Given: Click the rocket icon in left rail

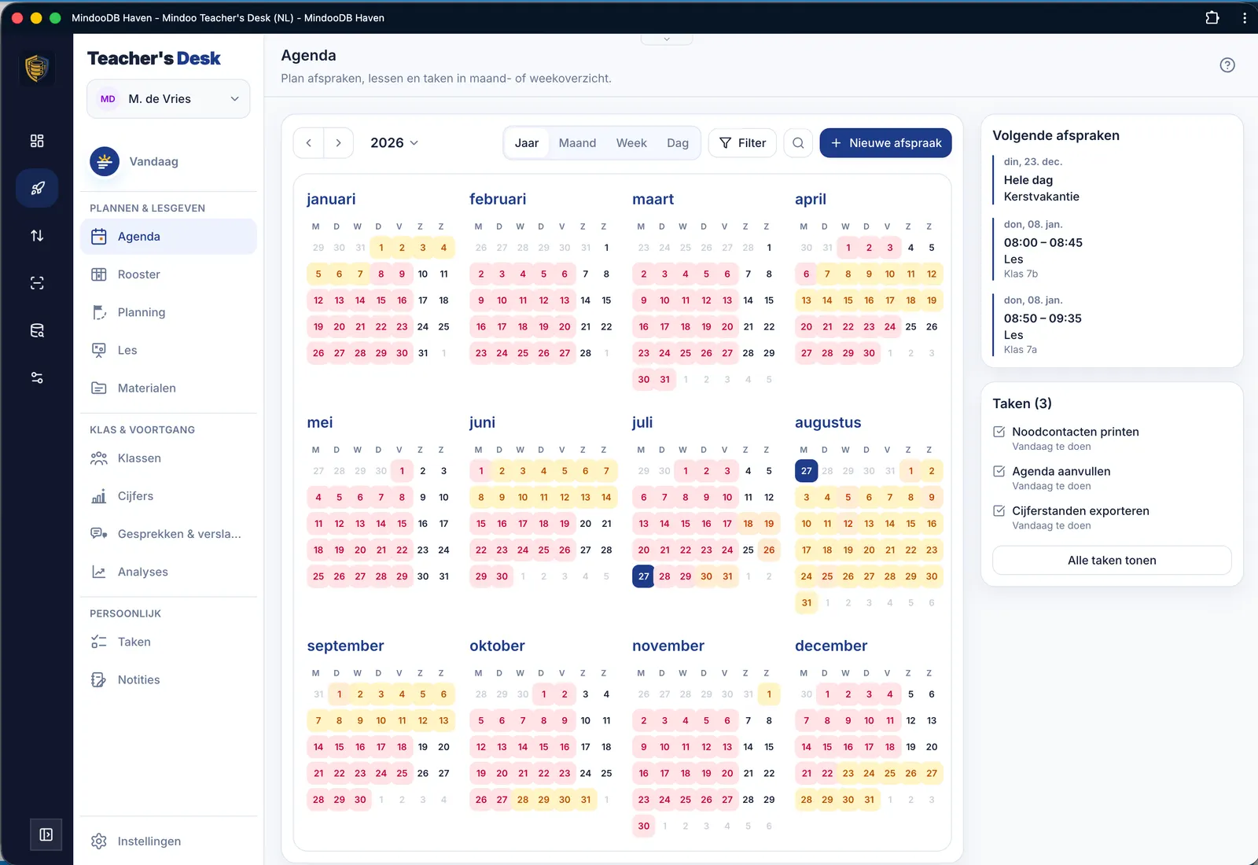Looking at the screenshot, I should [37, 188].
